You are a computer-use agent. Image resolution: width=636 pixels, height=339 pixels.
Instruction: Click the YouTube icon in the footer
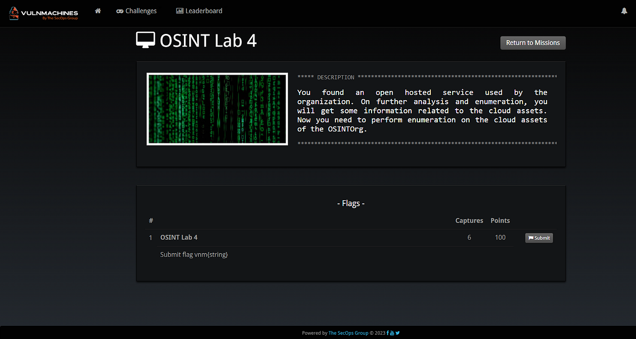pos(392,333)
